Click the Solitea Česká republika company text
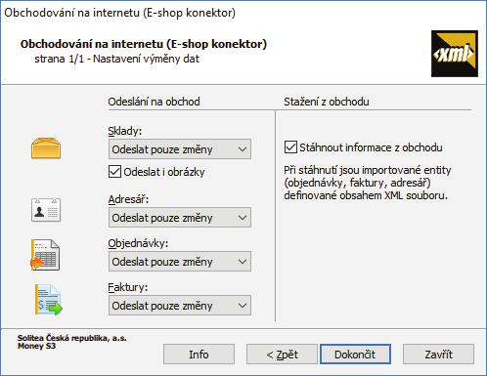This screenshot has height=376, width=487. 72,338
